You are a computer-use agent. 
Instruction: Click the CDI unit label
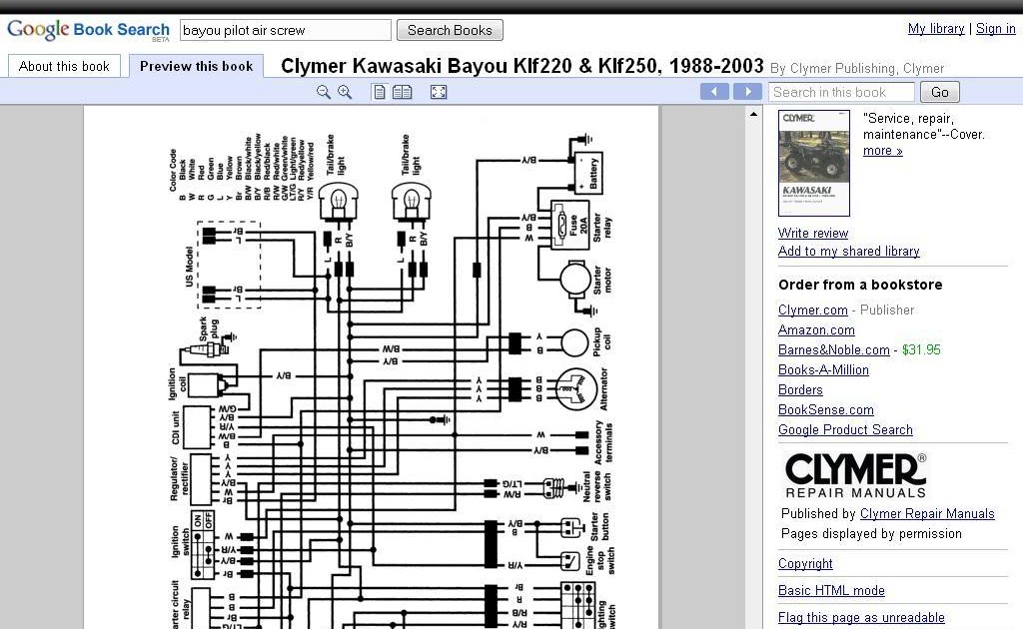click(x=175, y=427)
